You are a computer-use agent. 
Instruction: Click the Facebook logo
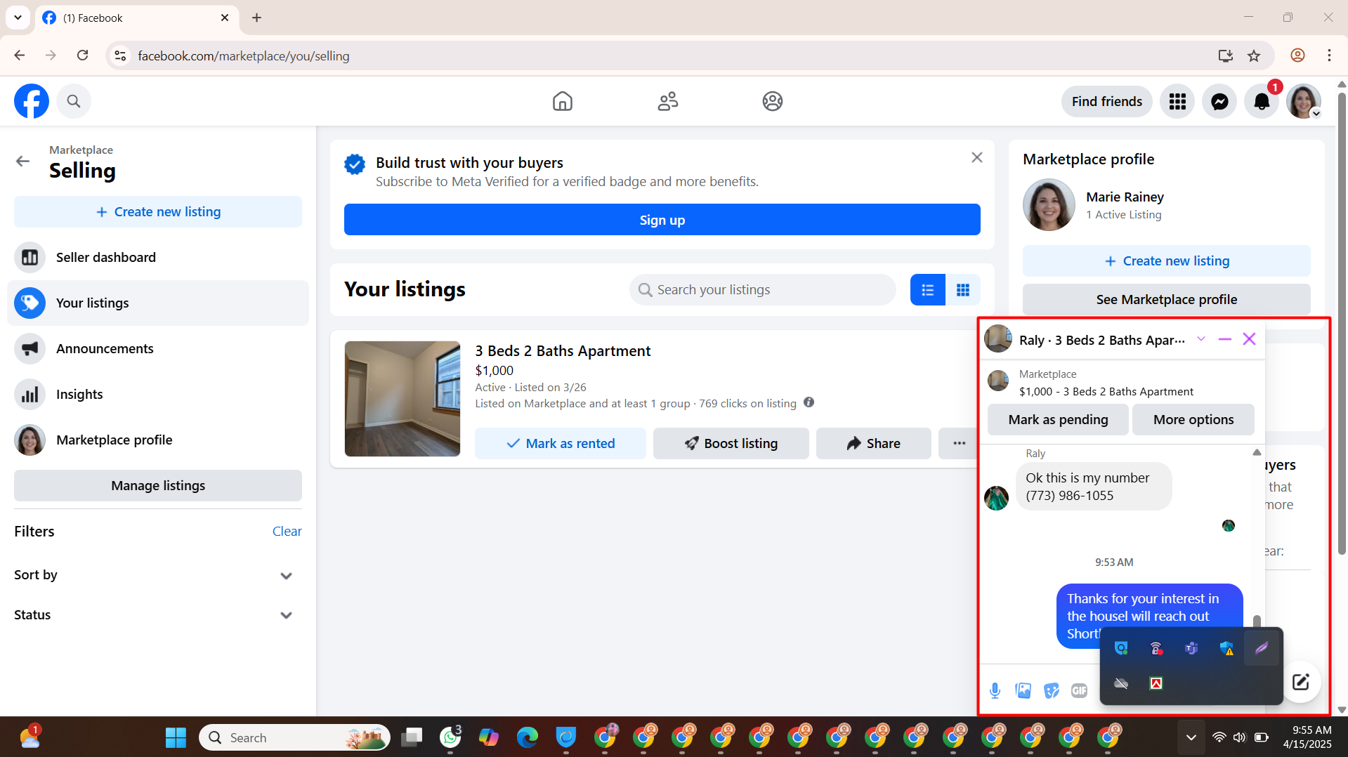tap(32, 101)
